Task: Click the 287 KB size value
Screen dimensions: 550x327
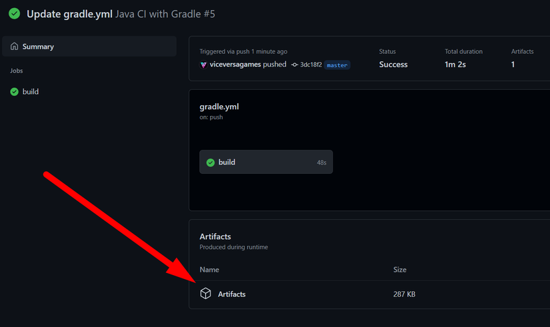Action: (404, 294)
